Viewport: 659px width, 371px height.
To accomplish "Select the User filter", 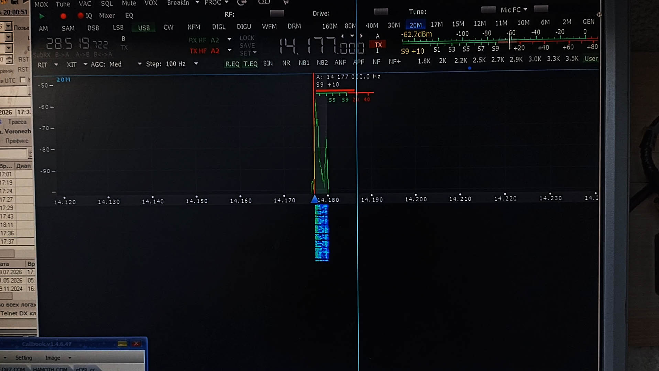I will click(x=591, y=59).
